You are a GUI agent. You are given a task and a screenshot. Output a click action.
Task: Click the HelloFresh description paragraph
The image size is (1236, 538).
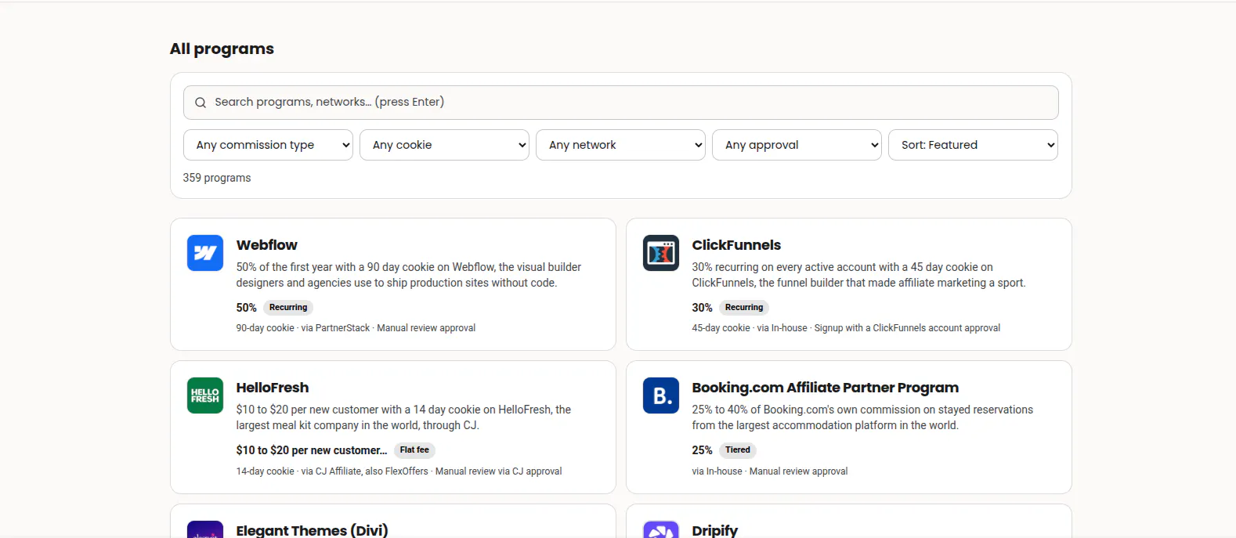click(x=404, y=417)
